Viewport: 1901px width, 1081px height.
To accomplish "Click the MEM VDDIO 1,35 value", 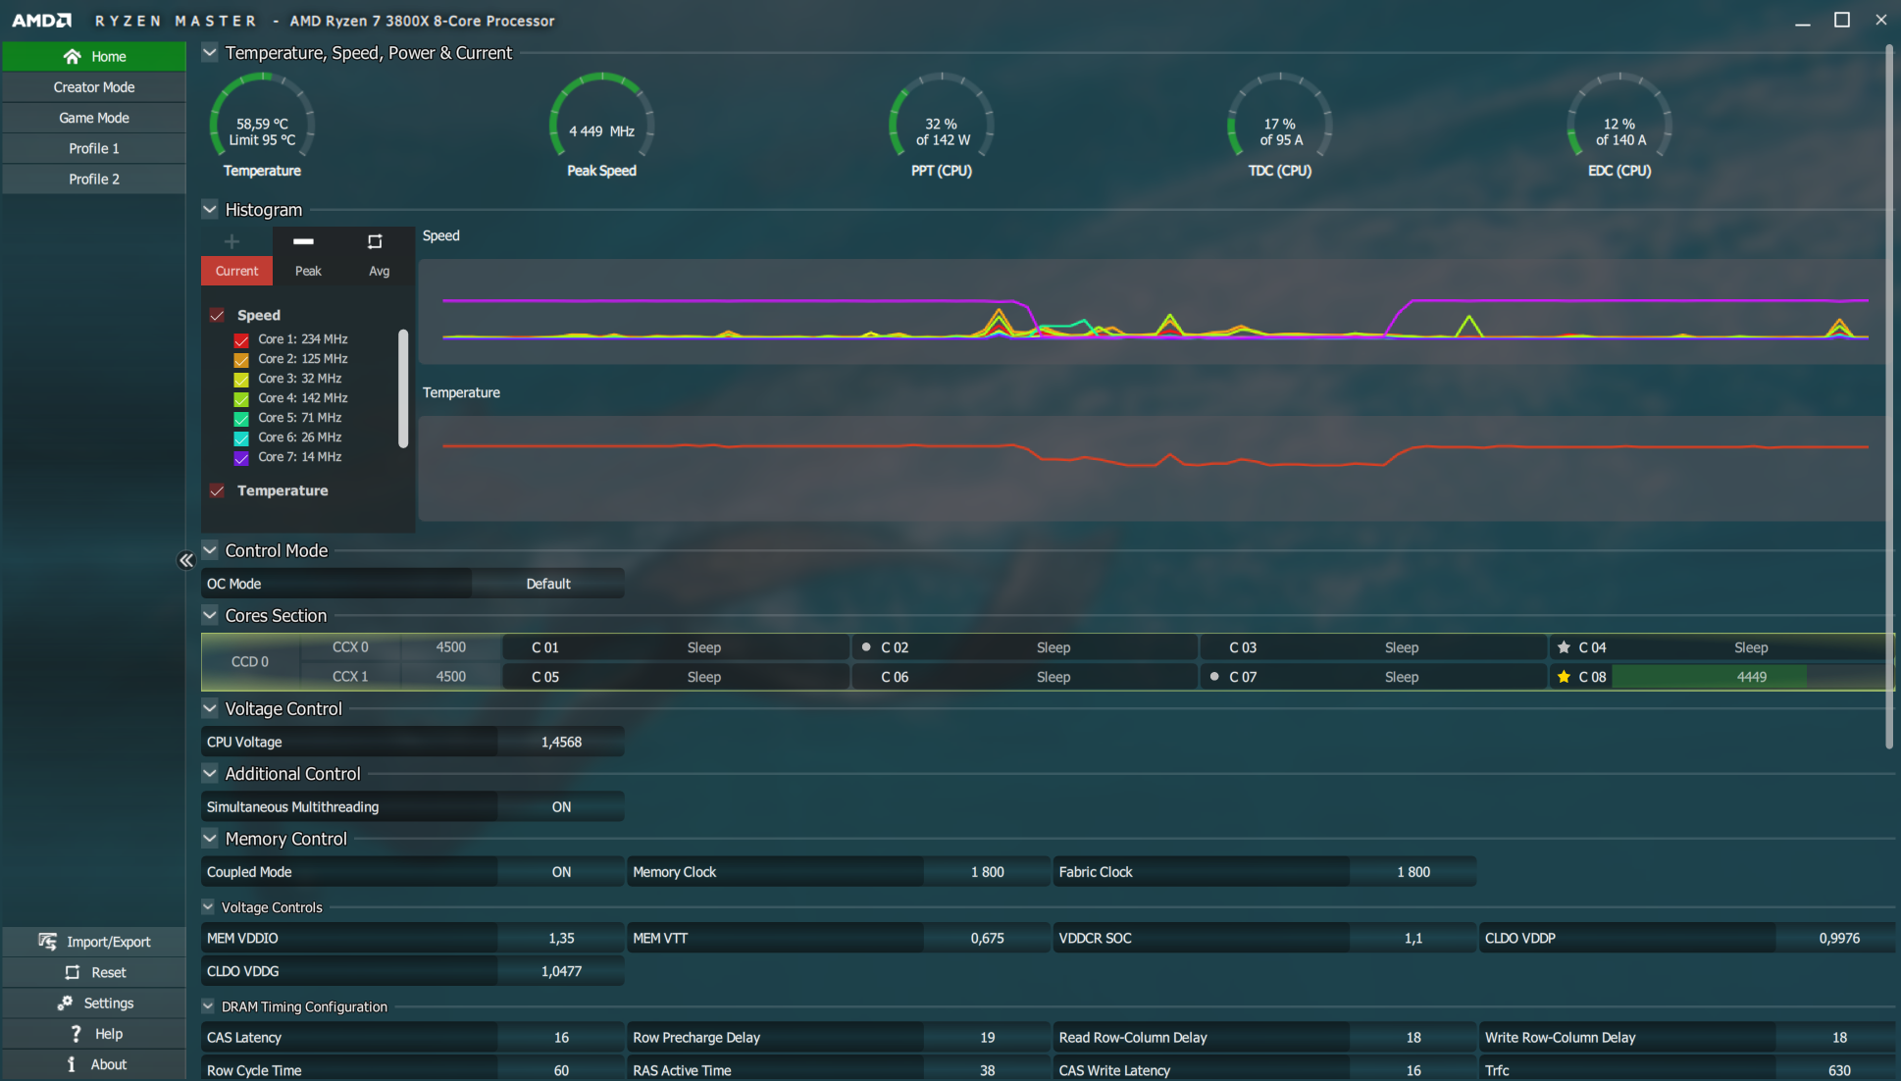I will point(561,938).
